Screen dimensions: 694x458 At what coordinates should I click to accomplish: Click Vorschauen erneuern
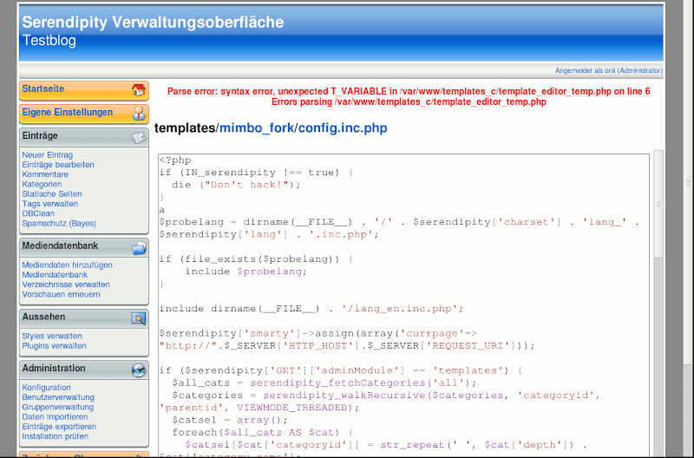61,294
